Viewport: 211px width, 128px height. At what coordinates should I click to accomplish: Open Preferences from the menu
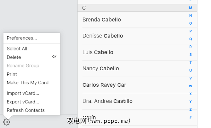22,38
